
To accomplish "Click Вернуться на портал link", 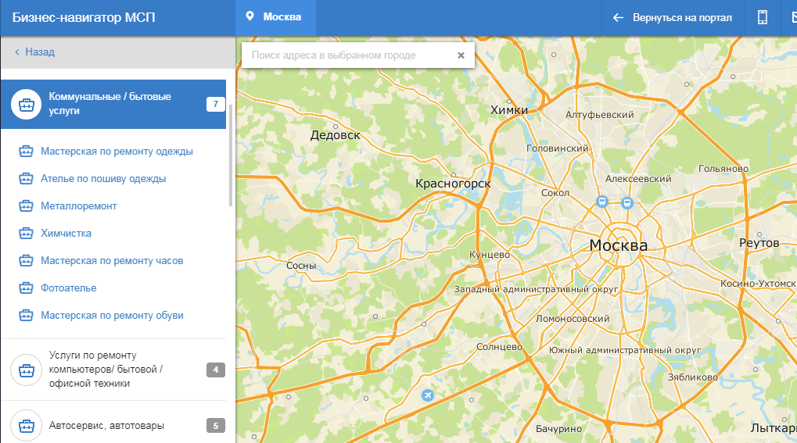I will tap(682, 18).
